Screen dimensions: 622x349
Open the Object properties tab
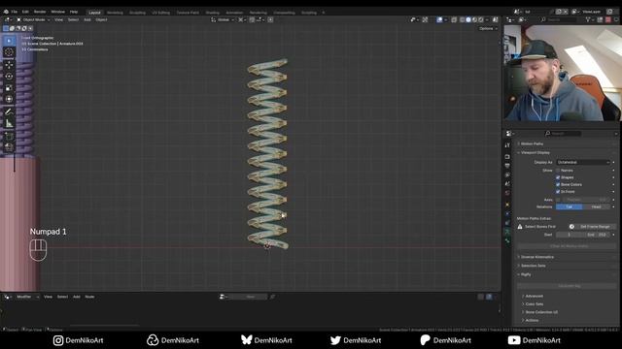coord(507,205)
